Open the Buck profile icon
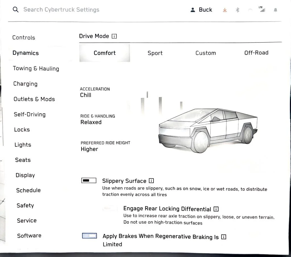This screenshot has width=291, height=257. point(193,10)
